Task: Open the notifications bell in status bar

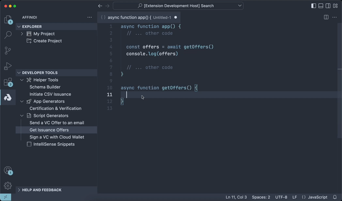Action: tap(335, 197)
